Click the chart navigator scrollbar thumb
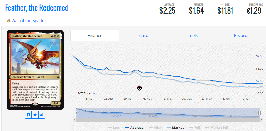Screen dimensions: 266x131 pos(168,120)
